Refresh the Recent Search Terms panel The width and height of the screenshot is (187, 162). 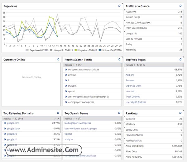point(119,59)
